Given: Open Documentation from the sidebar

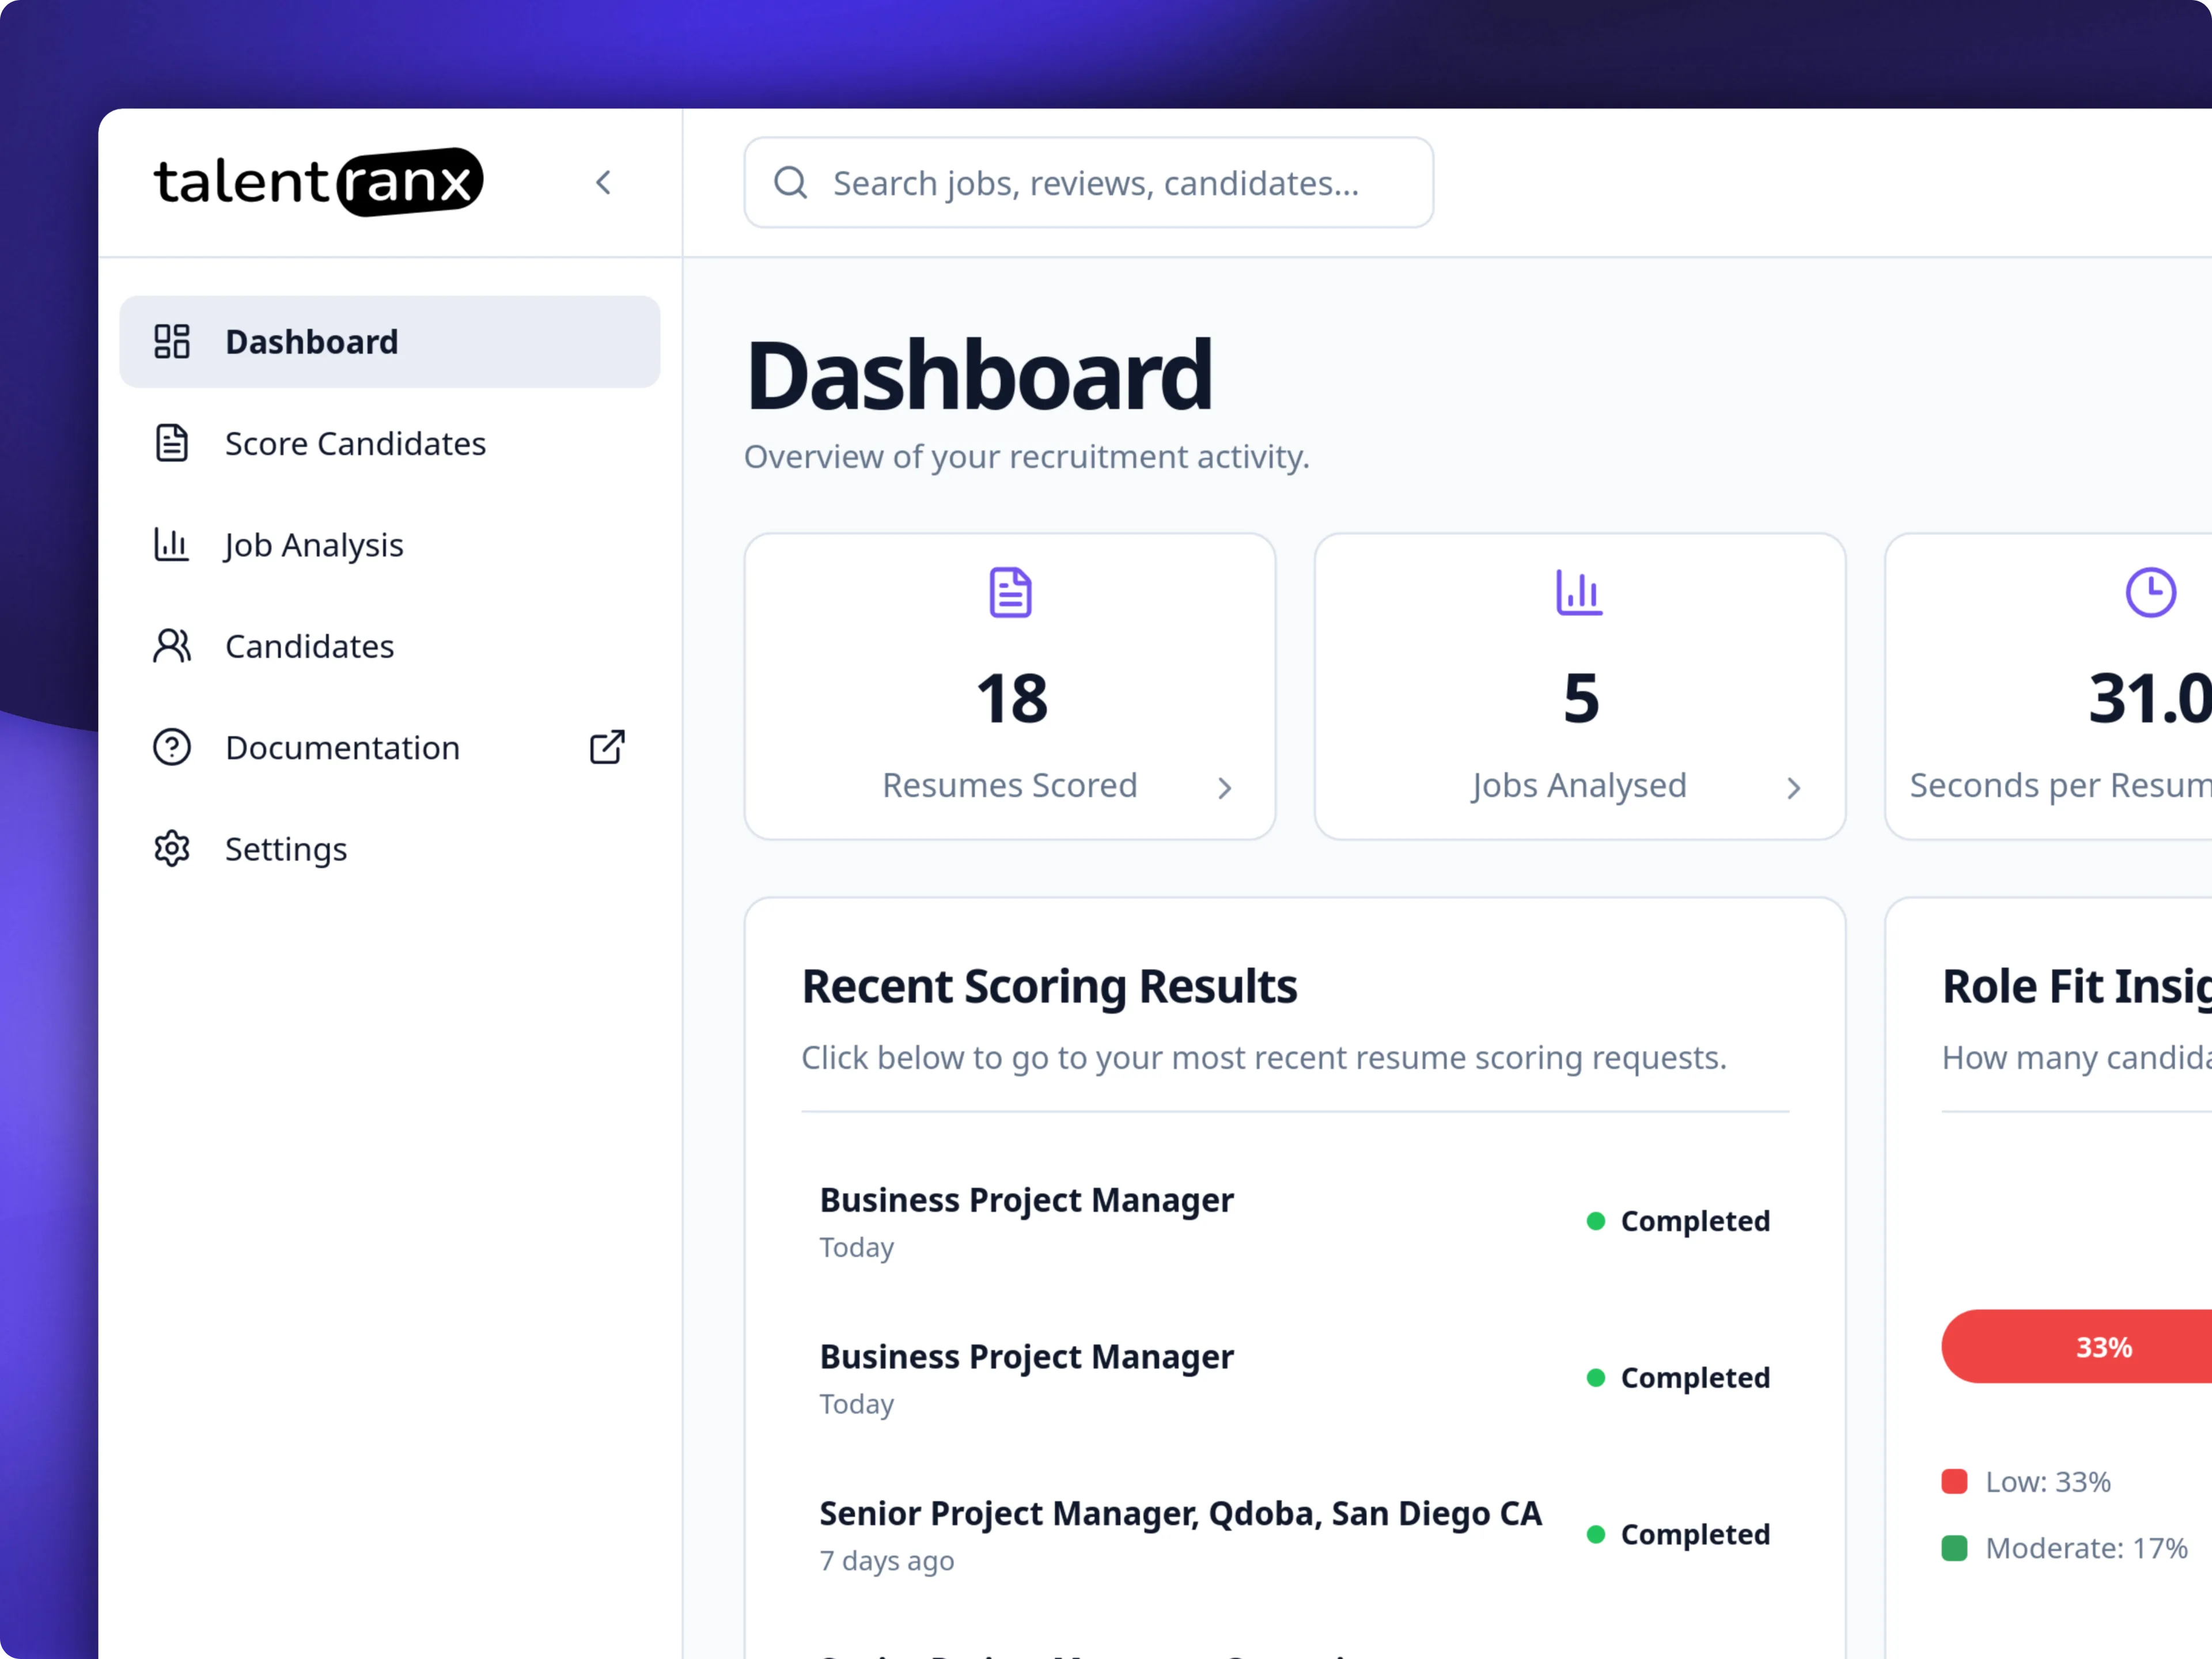Looking at the screenshot, I should coord(390,748).
